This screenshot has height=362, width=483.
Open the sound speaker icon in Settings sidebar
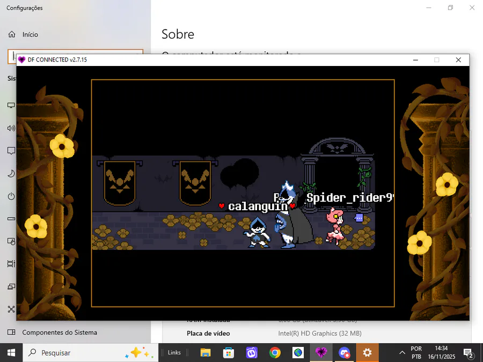pos(11,128)
